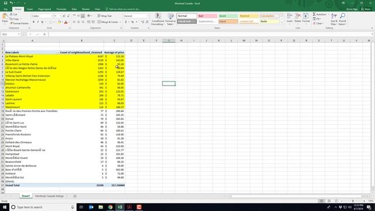Click the Insert Function fx icon

point(45,34)
